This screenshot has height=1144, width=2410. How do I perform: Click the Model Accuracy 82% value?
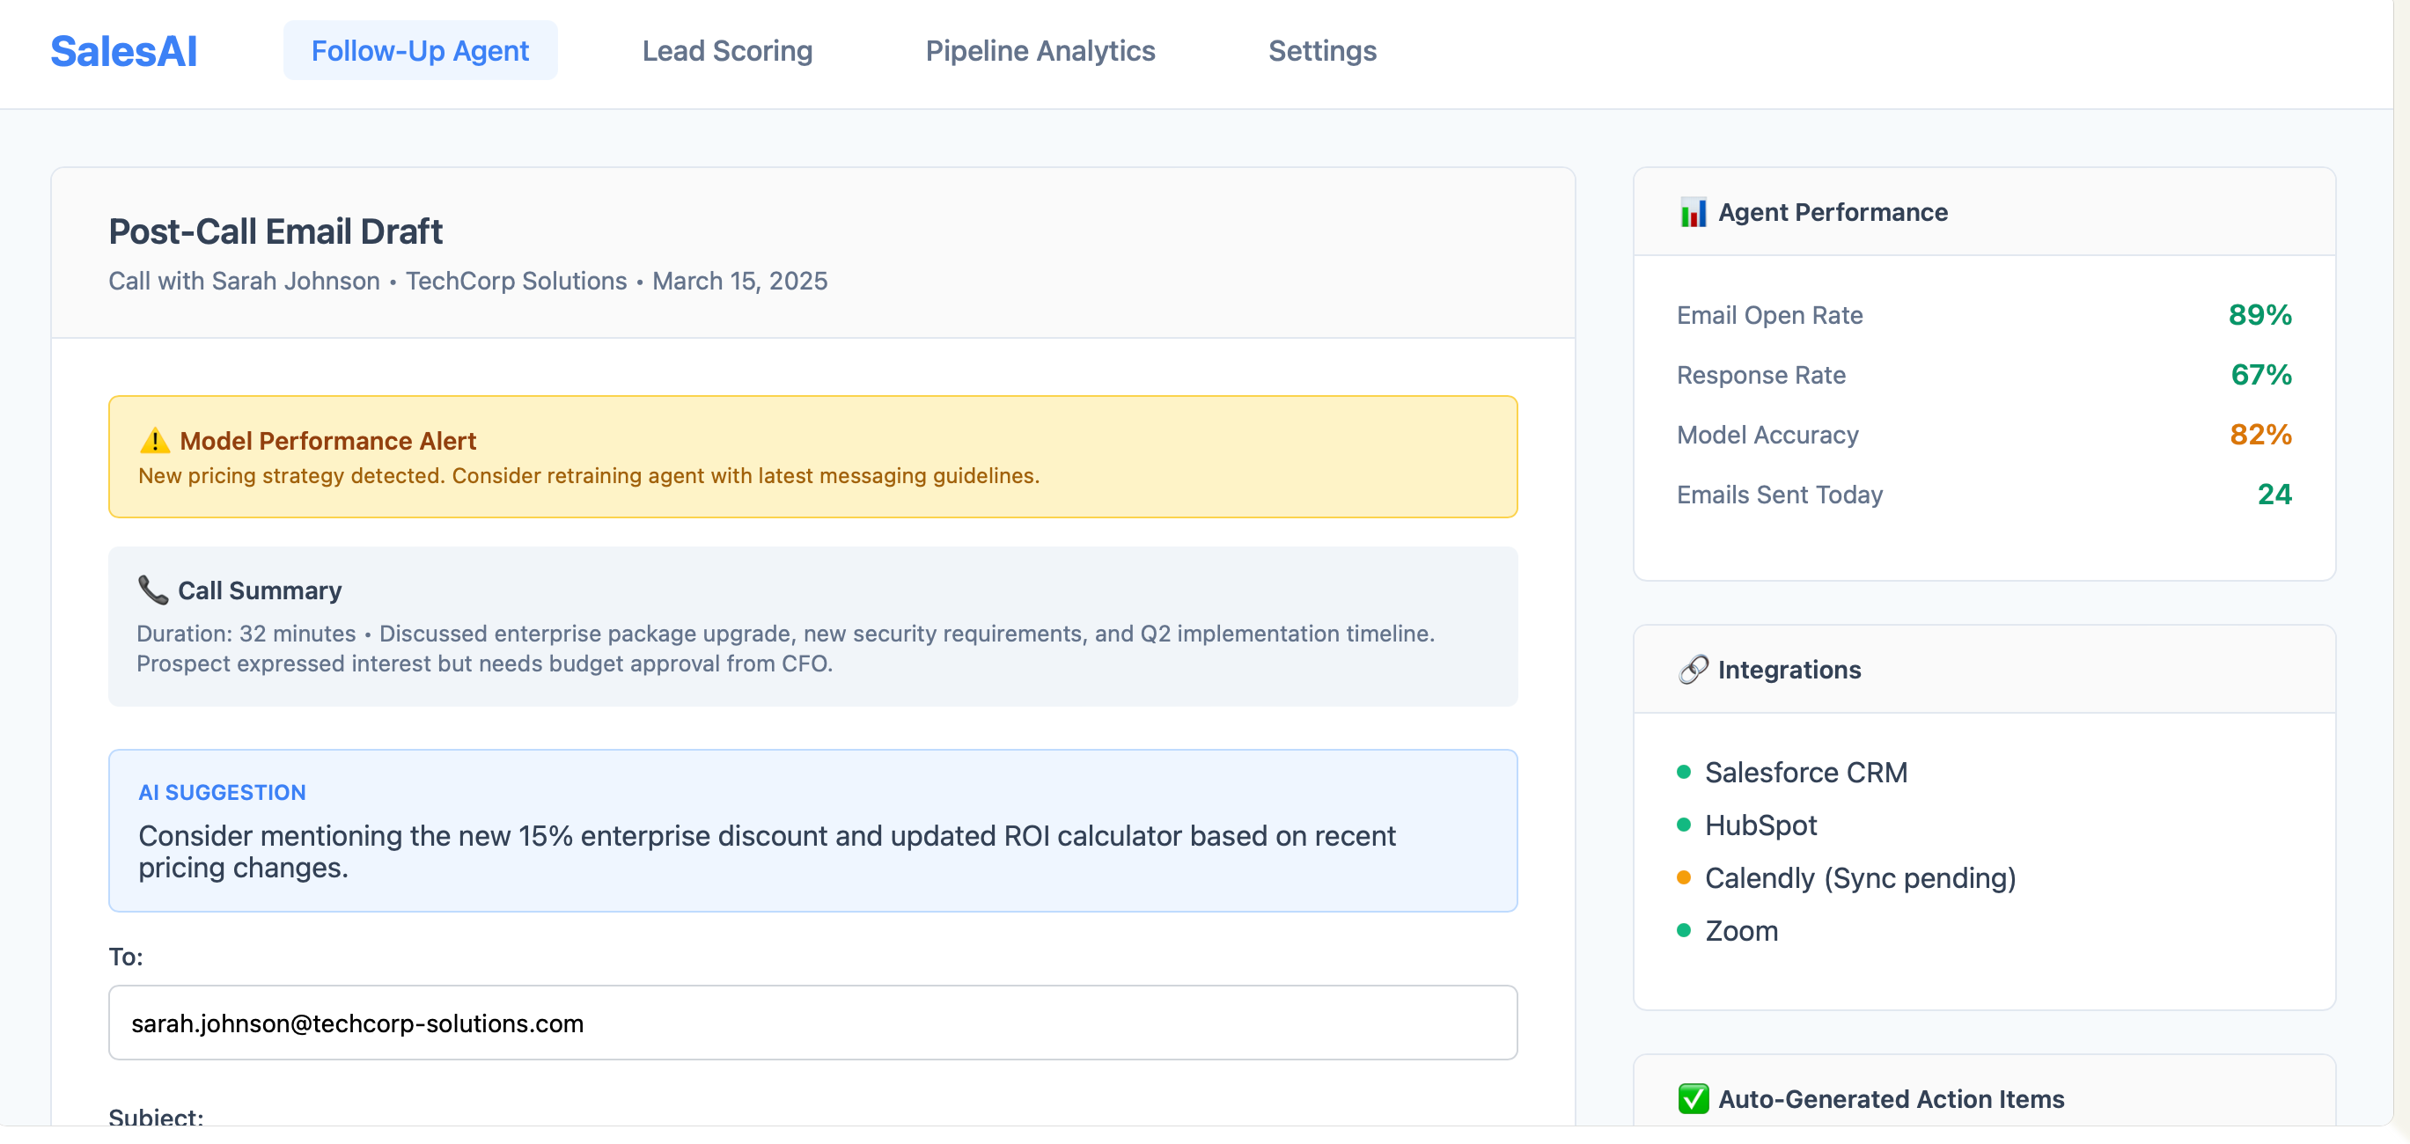pyautogui.click(x=2259, y=434)
